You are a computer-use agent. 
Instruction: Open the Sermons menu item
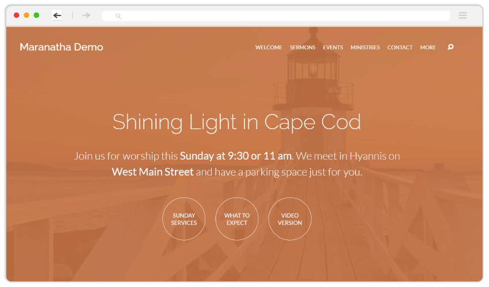click(303, 47)
